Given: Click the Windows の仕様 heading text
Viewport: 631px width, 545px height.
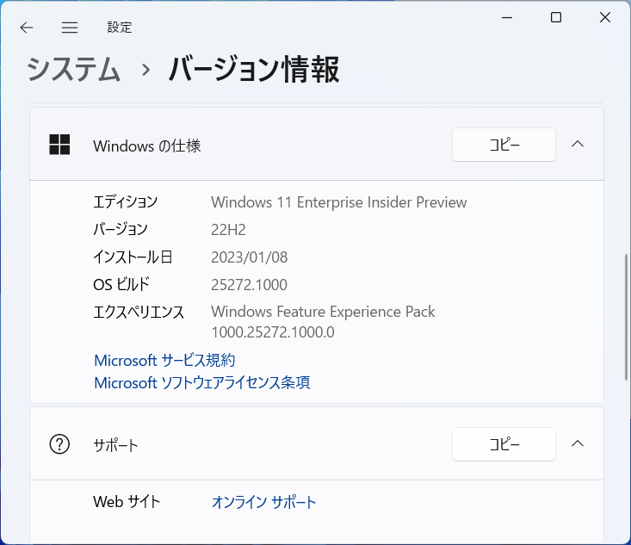Looking at the screenshot, I should pyautogui.click(x=147, y=146).
